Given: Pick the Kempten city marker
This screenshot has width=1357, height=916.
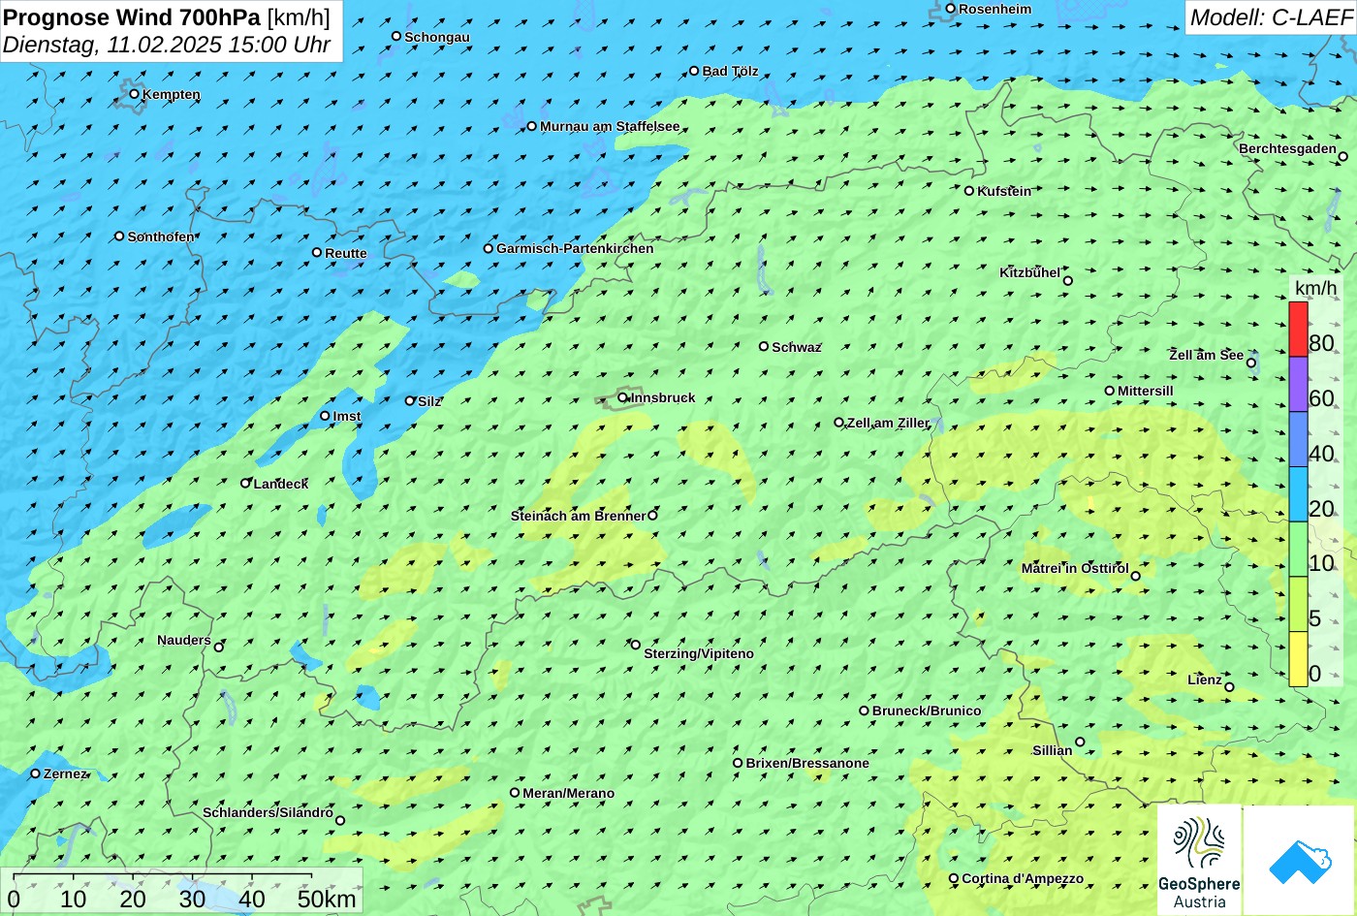Looking at the screenshot, I should pos(135,94).
